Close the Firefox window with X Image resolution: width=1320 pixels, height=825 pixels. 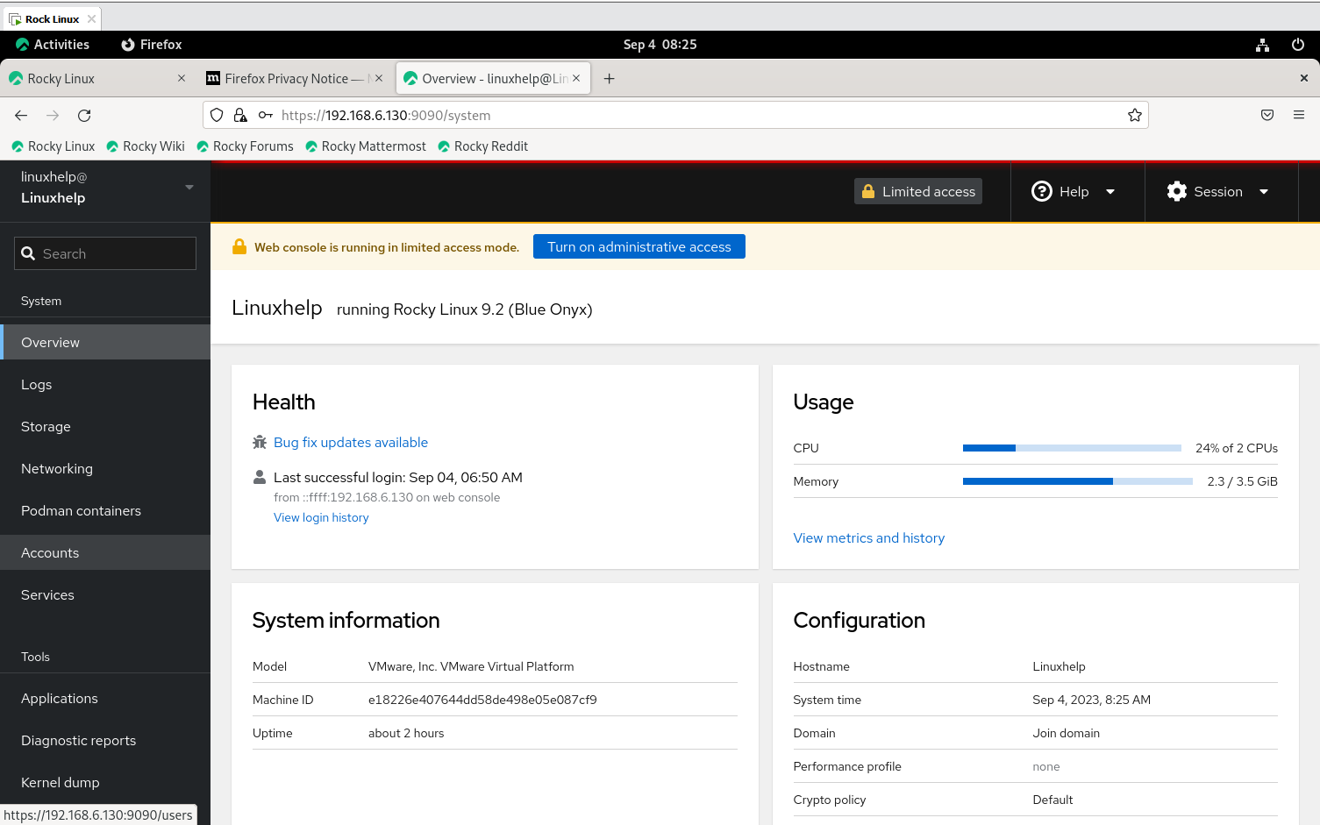click(x=1304, y=78)
